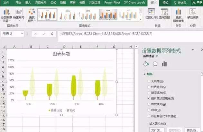This screenshot has height=132, width=203.
Task: Open the File tab
Action: [x=6, y=3]
